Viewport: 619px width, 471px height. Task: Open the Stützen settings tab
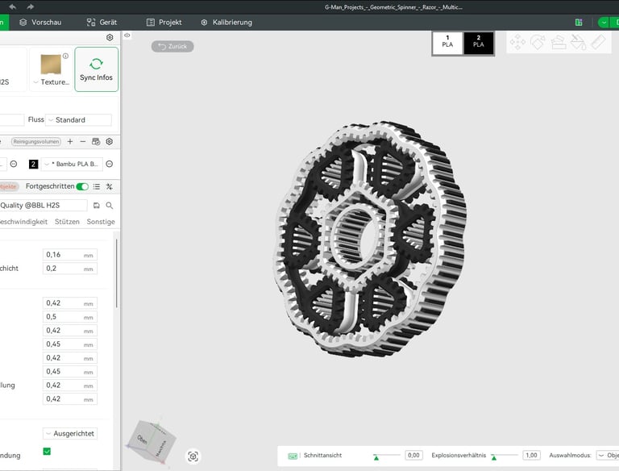click(67, 222)
